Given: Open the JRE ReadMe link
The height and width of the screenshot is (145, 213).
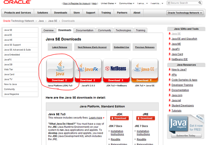Looking at the screenshot, I should [141, 139].
